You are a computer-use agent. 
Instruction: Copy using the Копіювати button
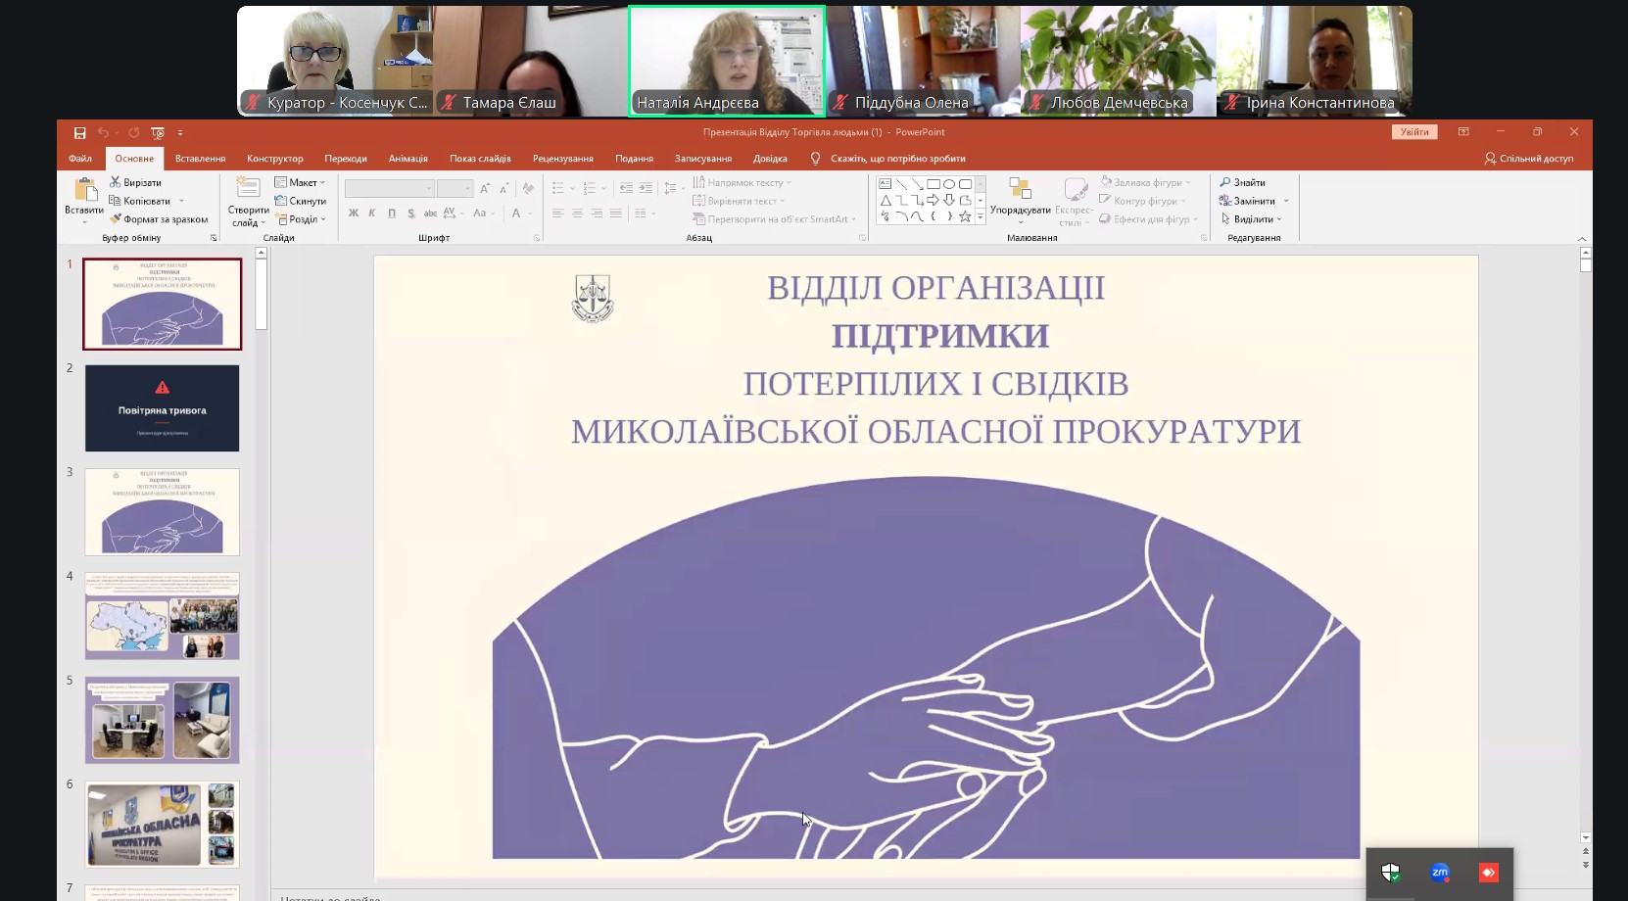point(140,201)
